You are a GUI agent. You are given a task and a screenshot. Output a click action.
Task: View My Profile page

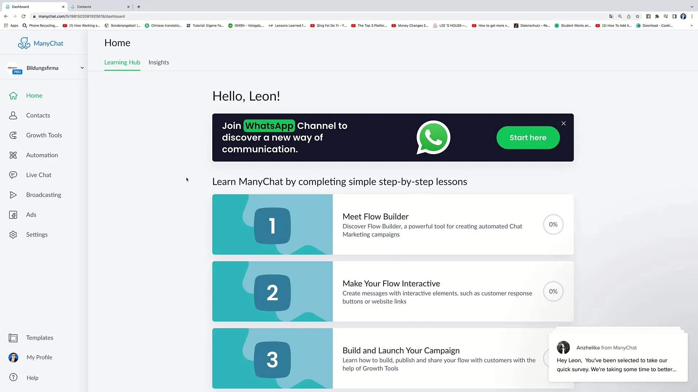(x=39, y=357)
